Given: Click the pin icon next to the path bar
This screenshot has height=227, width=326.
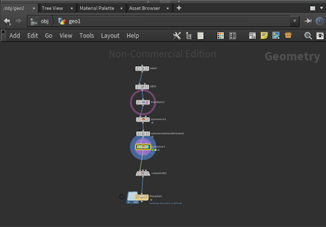Looking at the screenshot, I should point(308,21).
